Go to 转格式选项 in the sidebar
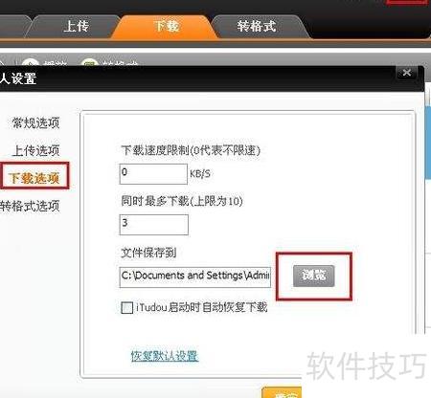The image size is (431, 398). 30,206
